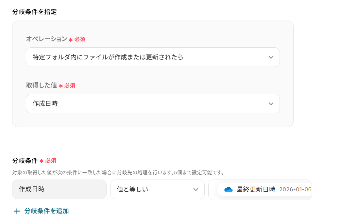359x221 pixels.
Task: Click the red asterisk beside オペレーション
Action: click(70, 40)
